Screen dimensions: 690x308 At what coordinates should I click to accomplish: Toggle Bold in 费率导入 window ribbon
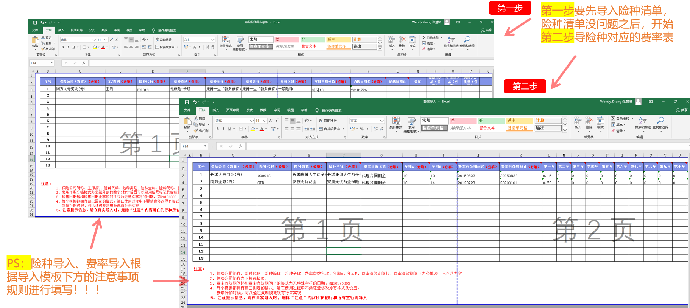tap(217, 129)
